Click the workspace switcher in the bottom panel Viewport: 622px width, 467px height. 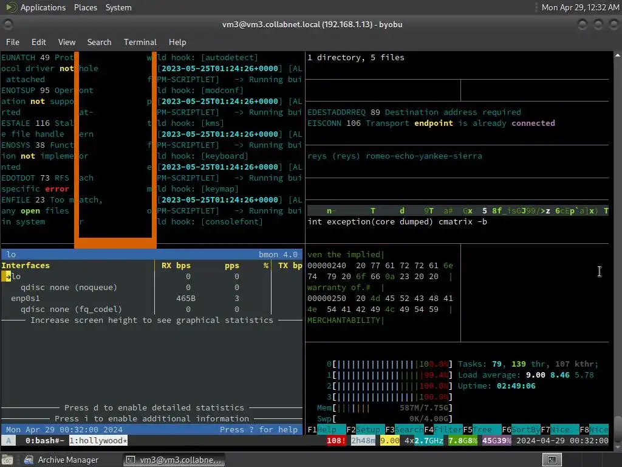pyautogui.click(x=552, y=460)
